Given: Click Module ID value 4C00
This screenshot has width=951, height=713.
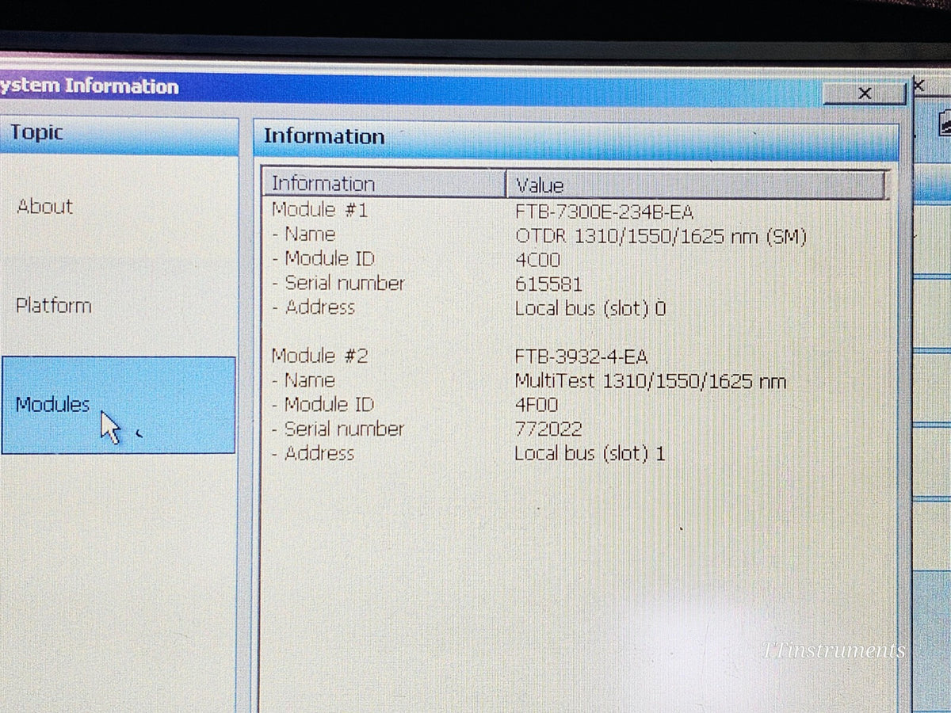Looking at the screenshot, I should point(537,259).
